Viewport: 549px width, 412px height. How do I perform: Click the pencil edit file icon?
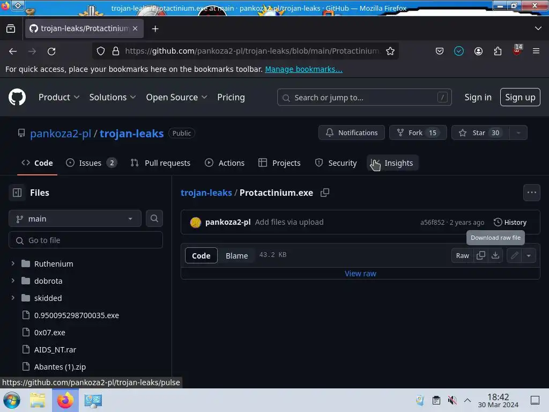coord(514,255)
